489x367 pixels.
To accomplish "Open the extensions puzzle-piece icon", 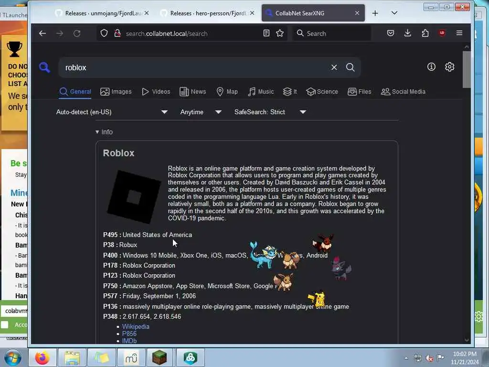I will click(x=425, y=33).
